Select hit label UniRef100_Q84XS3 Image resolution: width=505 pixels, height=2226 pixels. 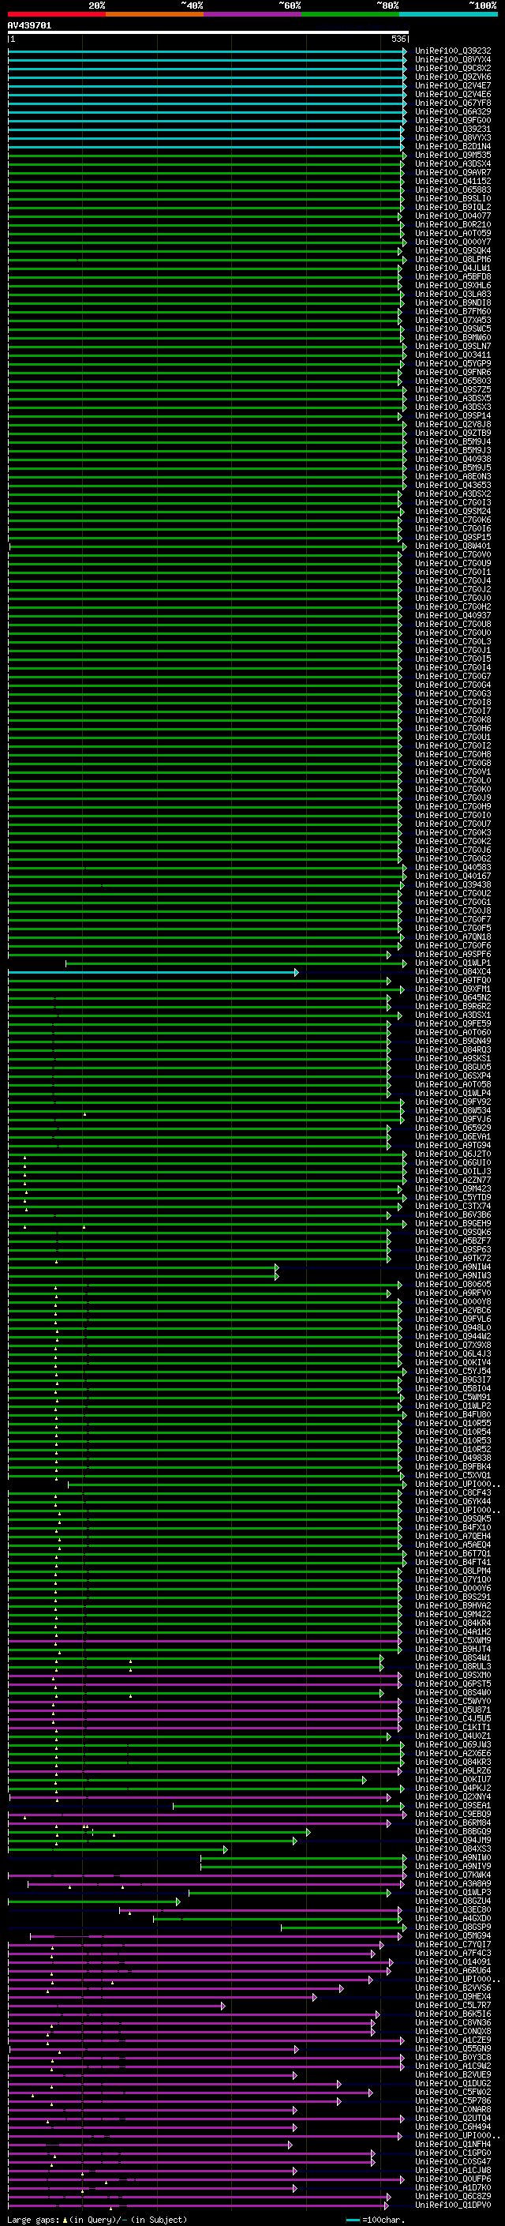coord(453,1849)
